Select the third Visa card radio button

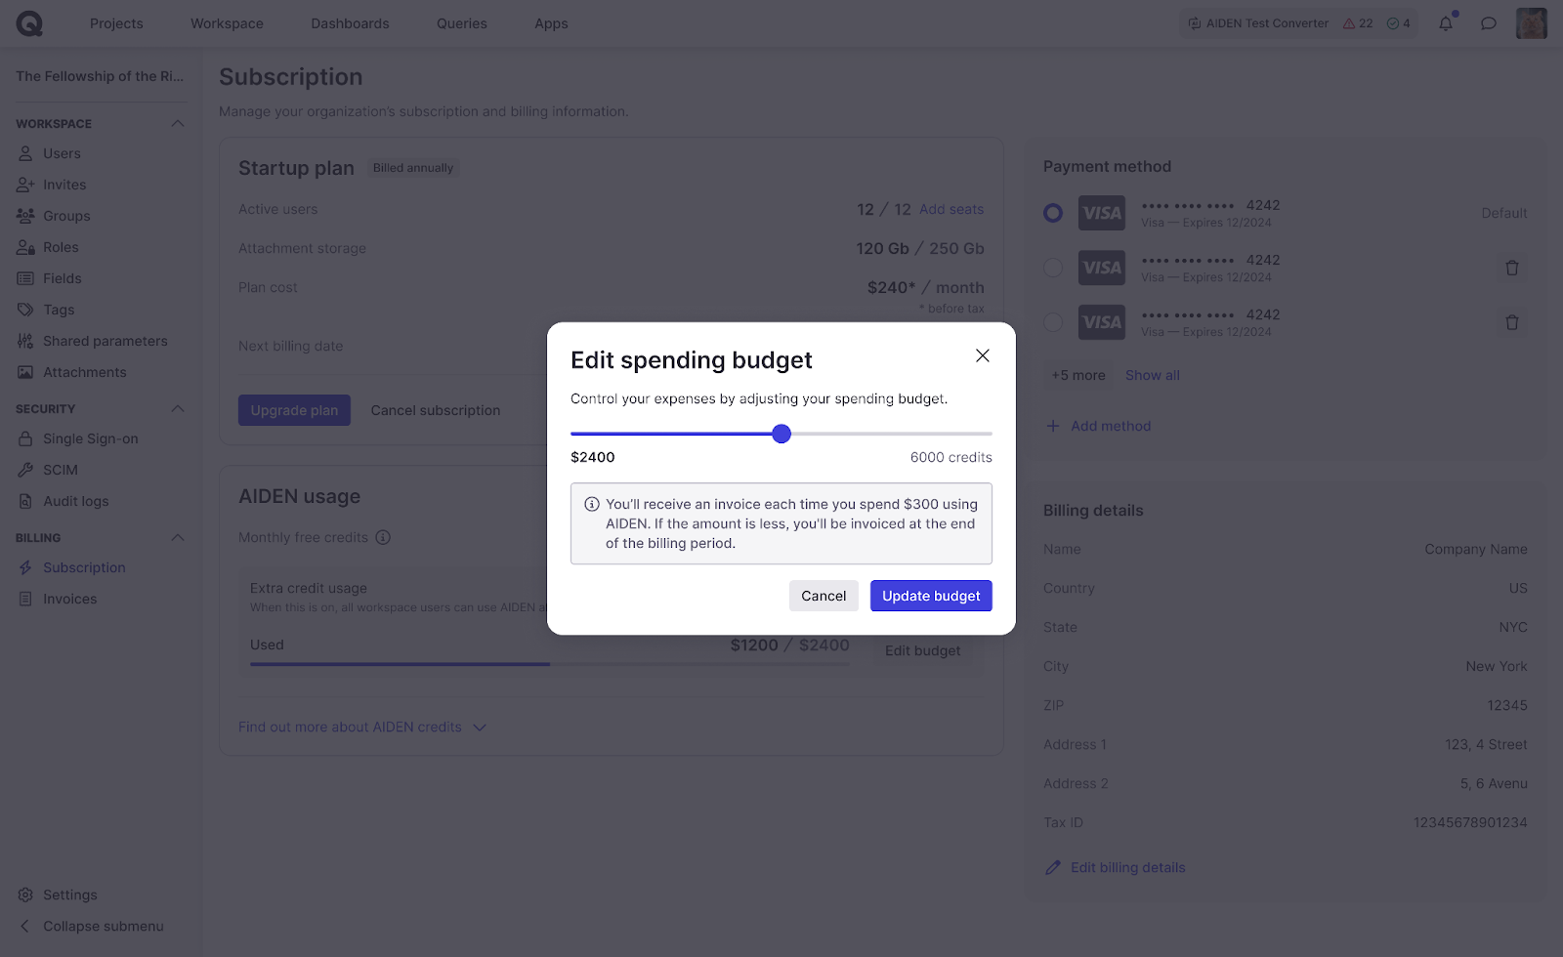click(x=1053, y=322)
